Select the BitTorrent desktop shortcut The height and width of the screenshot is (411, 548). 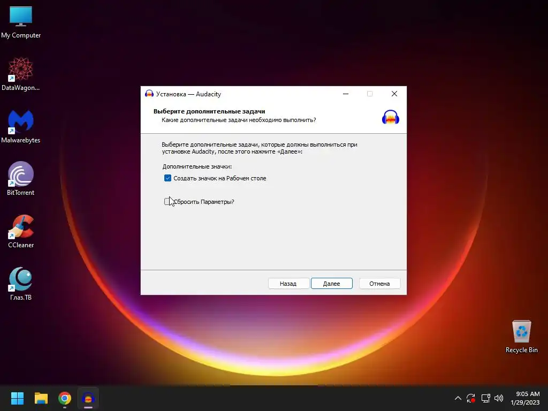(21, 179)
